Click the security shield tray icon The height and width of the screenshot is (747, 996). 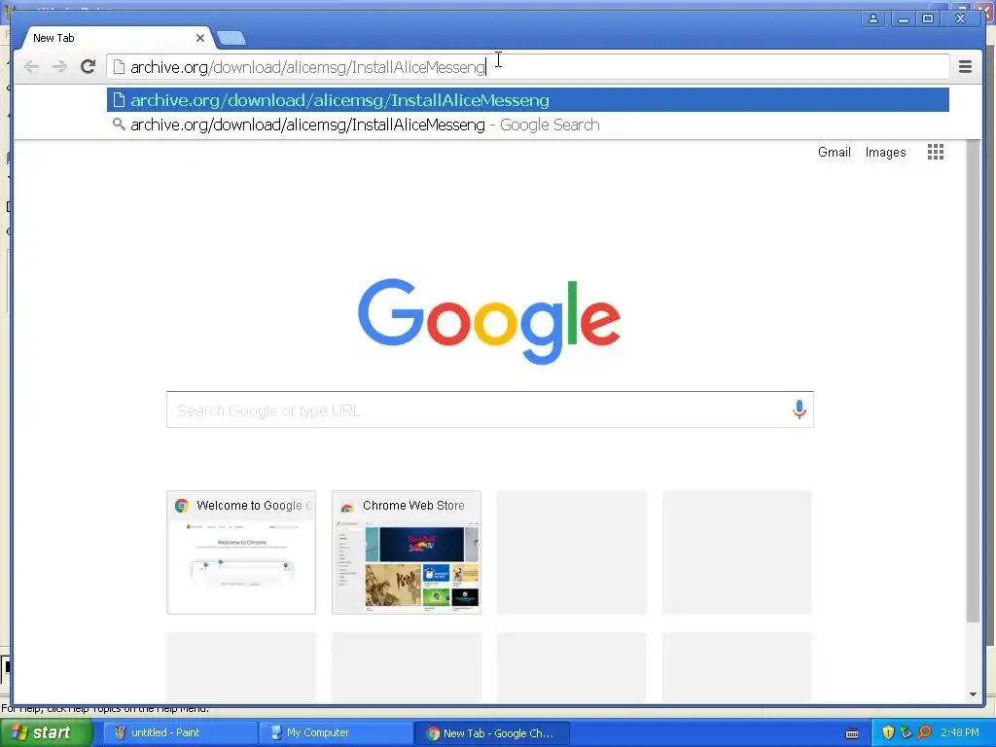point(888,733)
